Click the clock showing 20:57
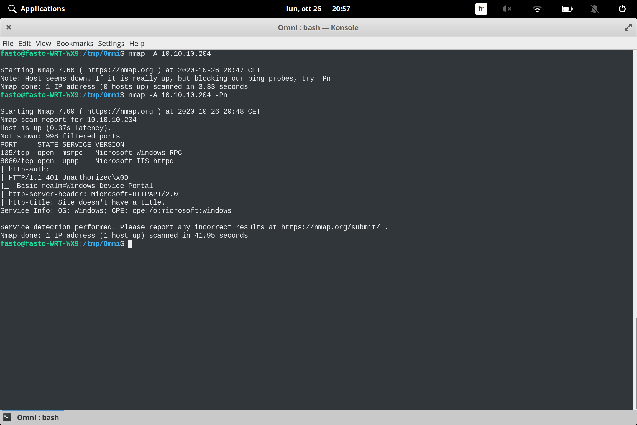This screenshot has width=637, height=425. point(341,9)
